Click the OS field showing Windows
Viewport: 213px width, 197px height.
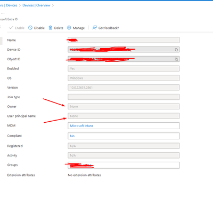tap(124, 78)
